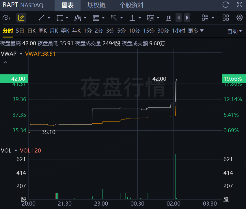Select the 15分 interval

pyautogui.click(x=149, y=31)
